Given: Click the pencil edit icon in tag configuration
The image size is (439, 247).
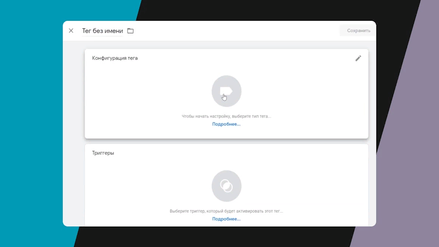Looking at the screenshot, I should (358, 58).
